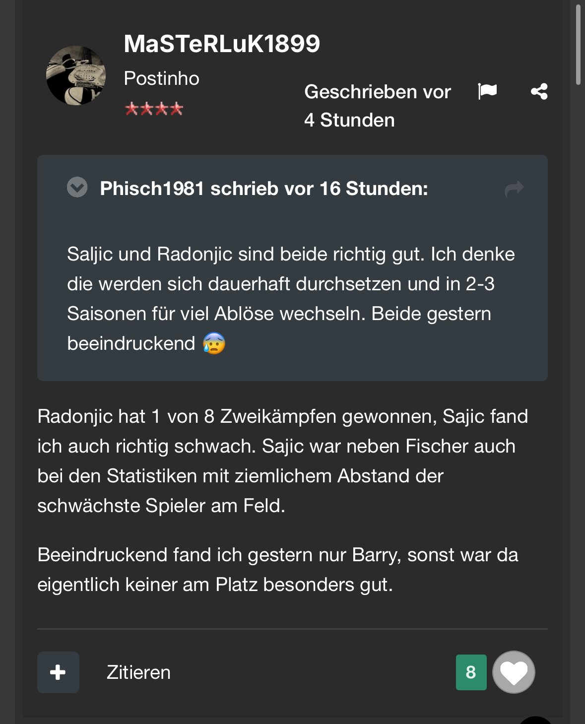Image resolution: width=585 pixels, height=724 pixels.
Task: Jump to quoted post via arrow icon
Action: (514, 189)
